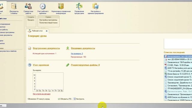Select ПР №42490200ПР_014 row
Image resolution: width=192 pixels, height=108 pixels.
click(178, 88)
